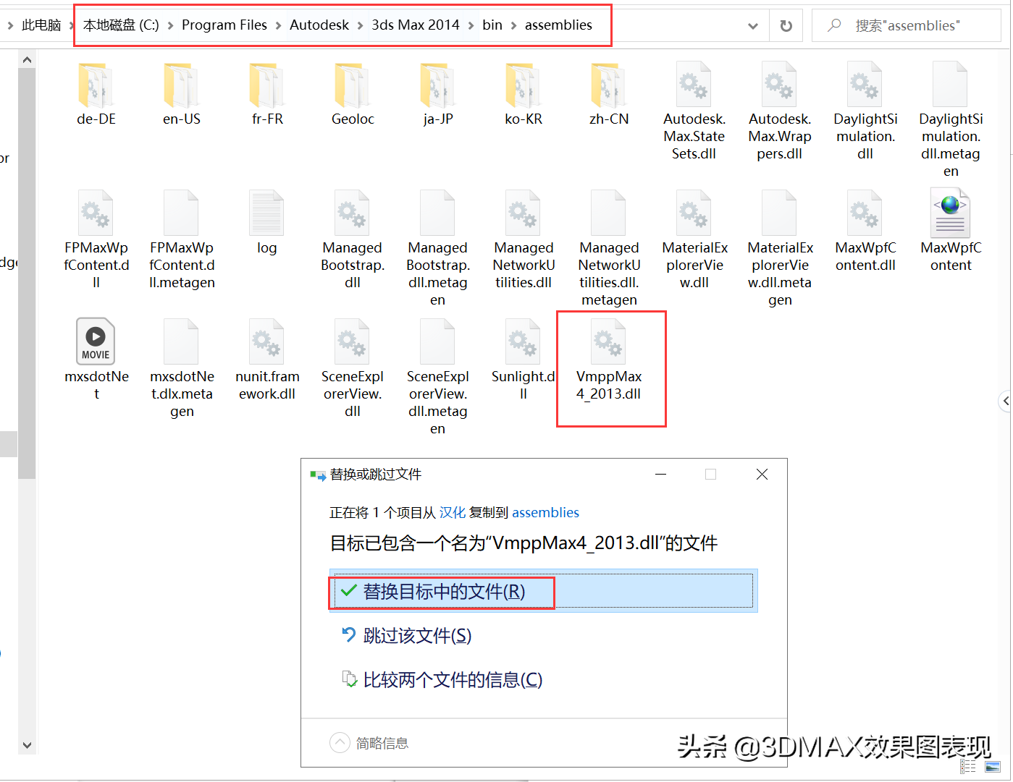Select the mxsdotNet movie file

coord(96,342)
